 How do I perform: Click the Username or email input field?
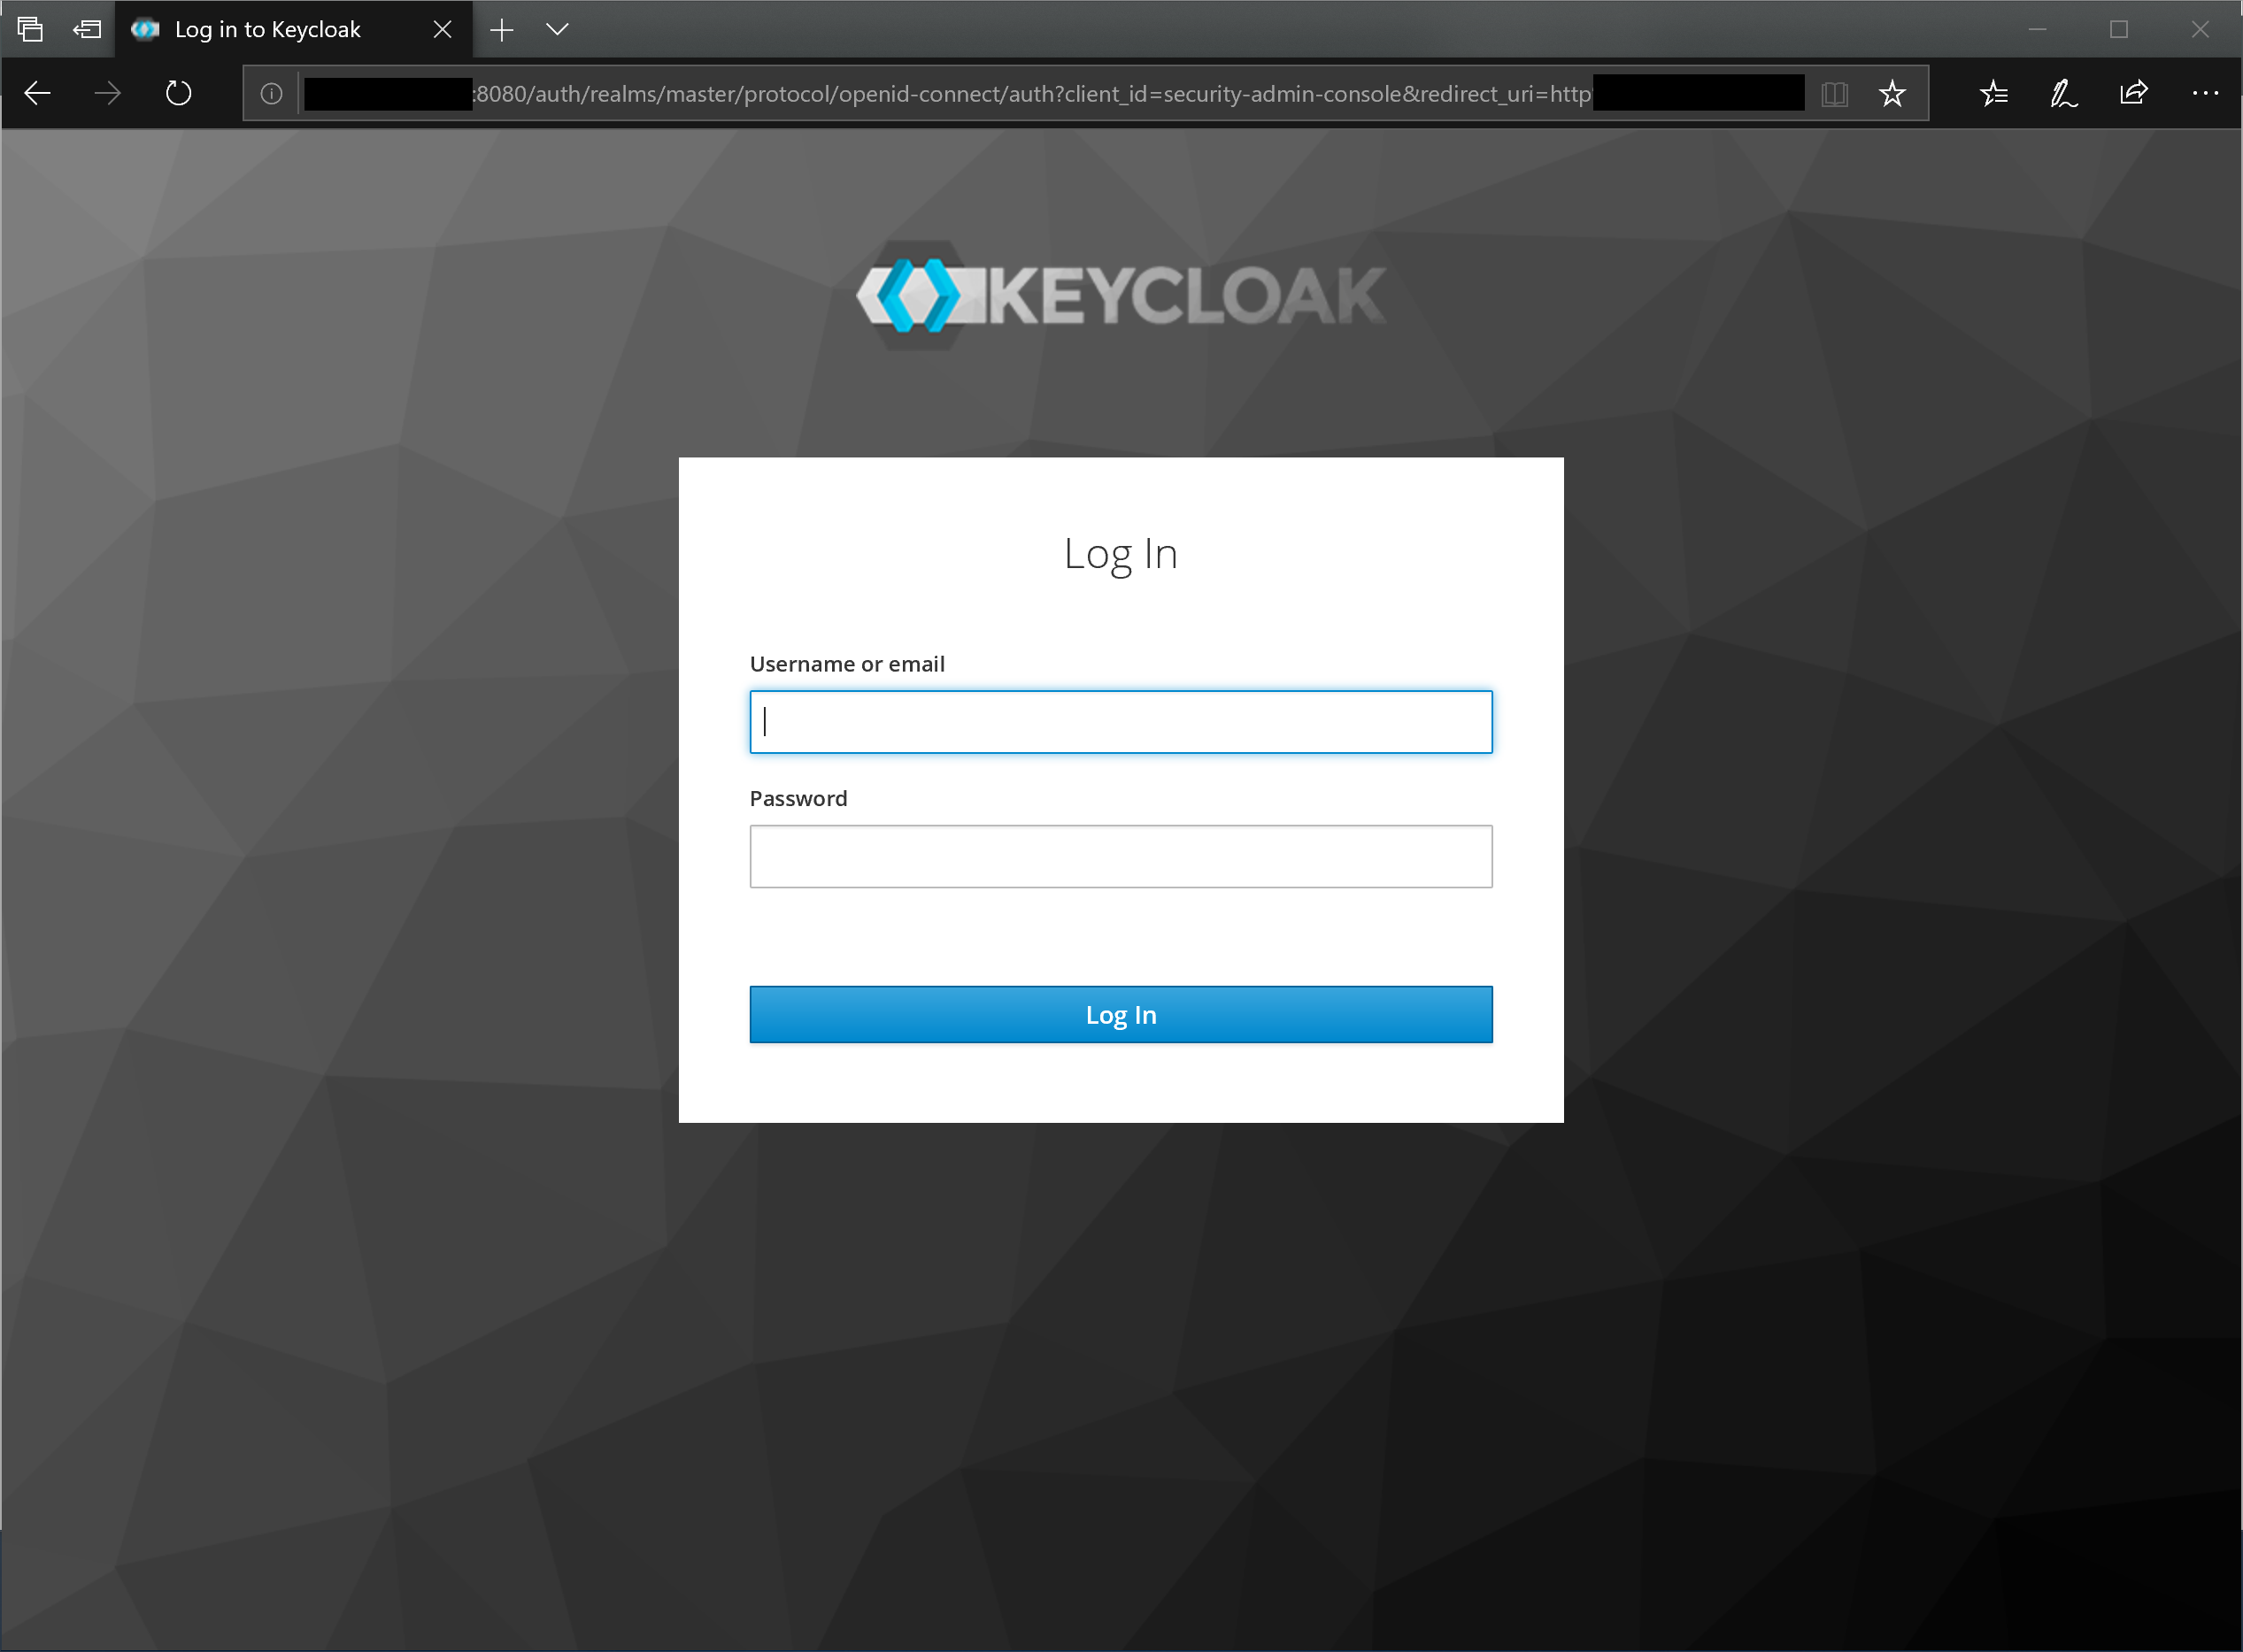click(1120, 720)
